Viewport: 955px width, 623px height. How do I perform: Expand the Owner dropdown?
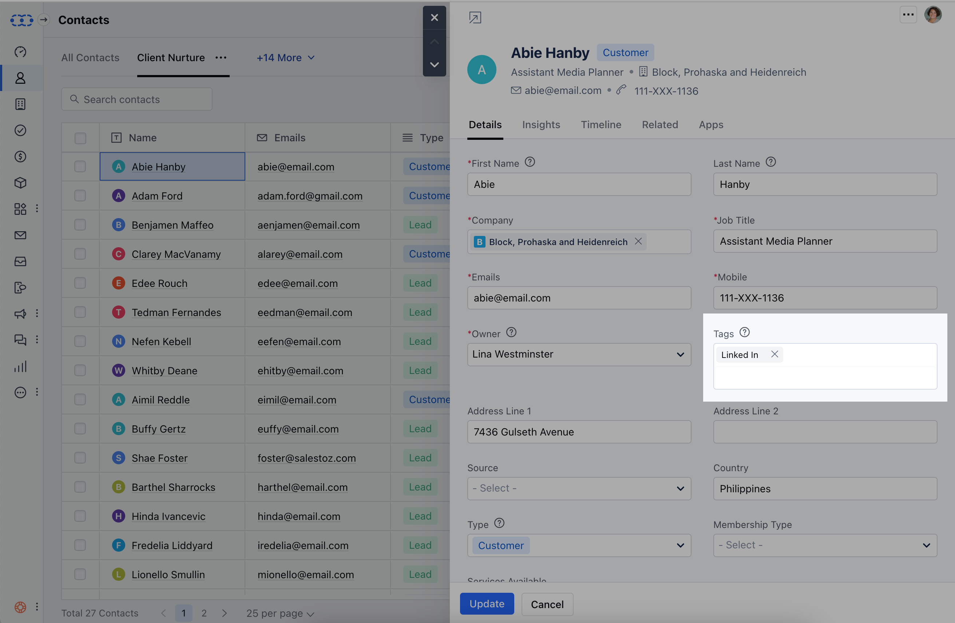click(579, 354)
